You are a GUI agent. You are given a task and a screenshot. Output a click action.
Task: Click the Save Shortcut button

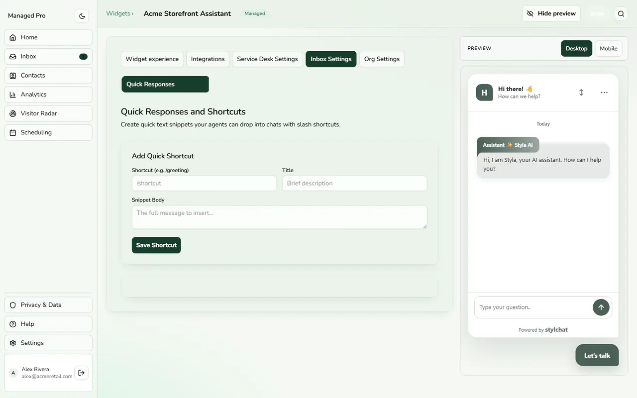pos(156,245)
